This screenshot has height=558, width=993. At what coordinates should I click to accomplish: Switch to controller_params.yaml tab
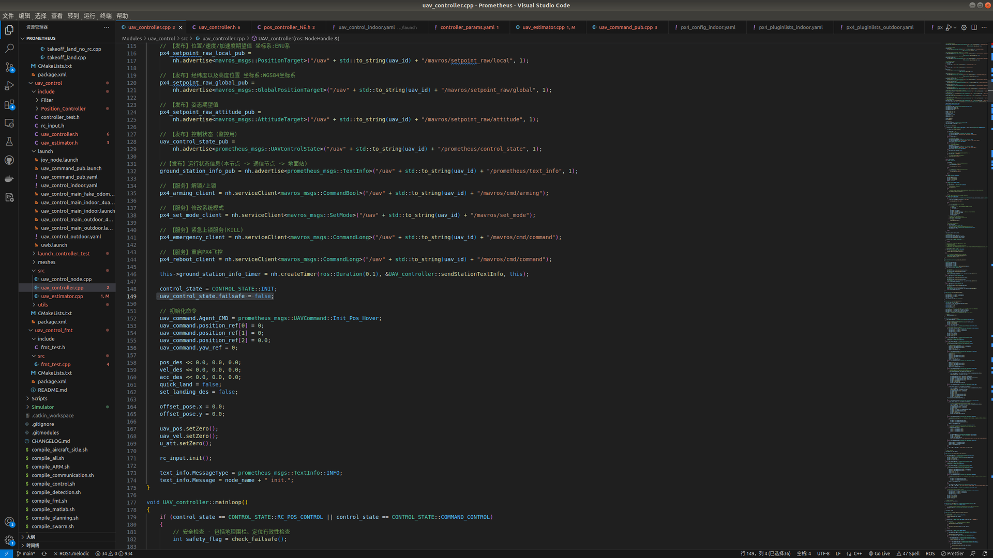(x=469, y=27)
